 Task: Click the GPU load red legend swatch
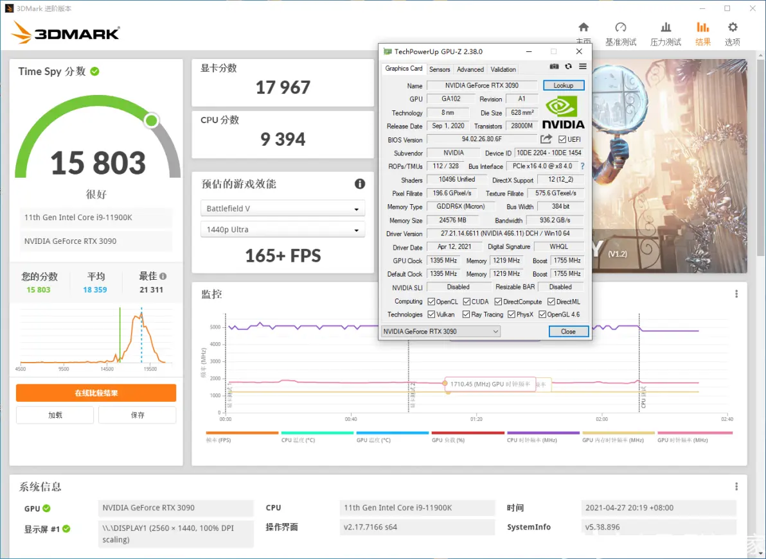click(468, 433)
